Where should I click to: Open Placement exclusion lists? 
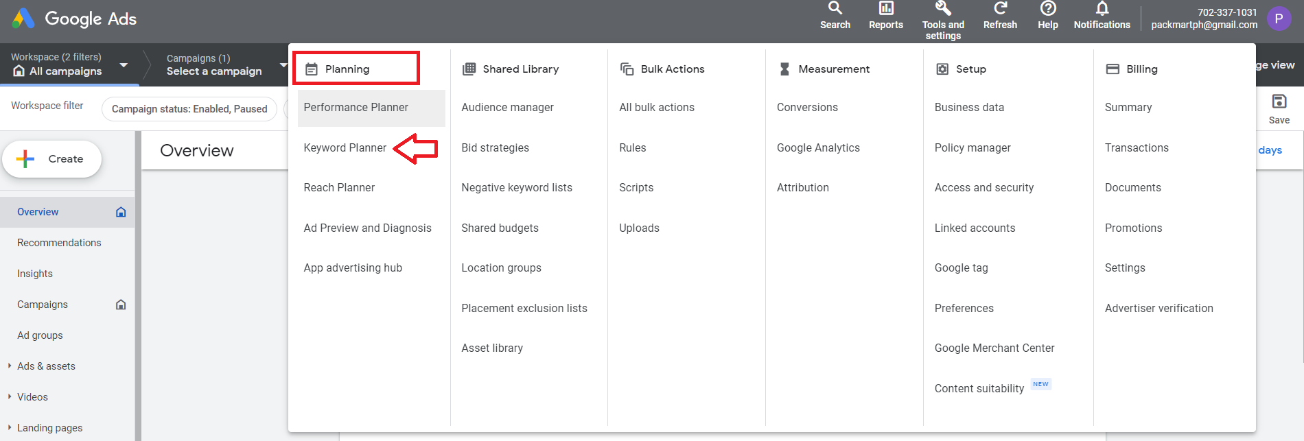coord(524,308)
